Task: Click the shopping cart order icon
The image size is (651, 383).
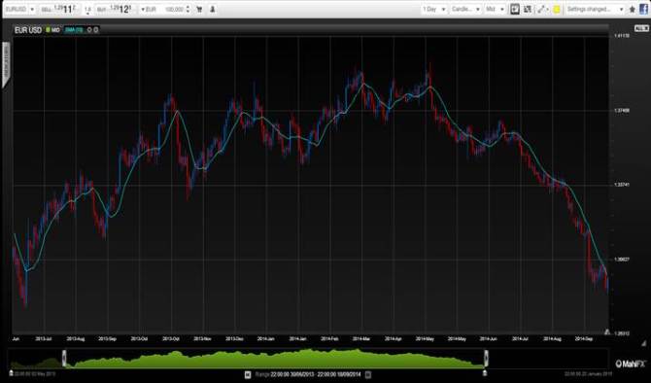Action: (x=199, y=9)
